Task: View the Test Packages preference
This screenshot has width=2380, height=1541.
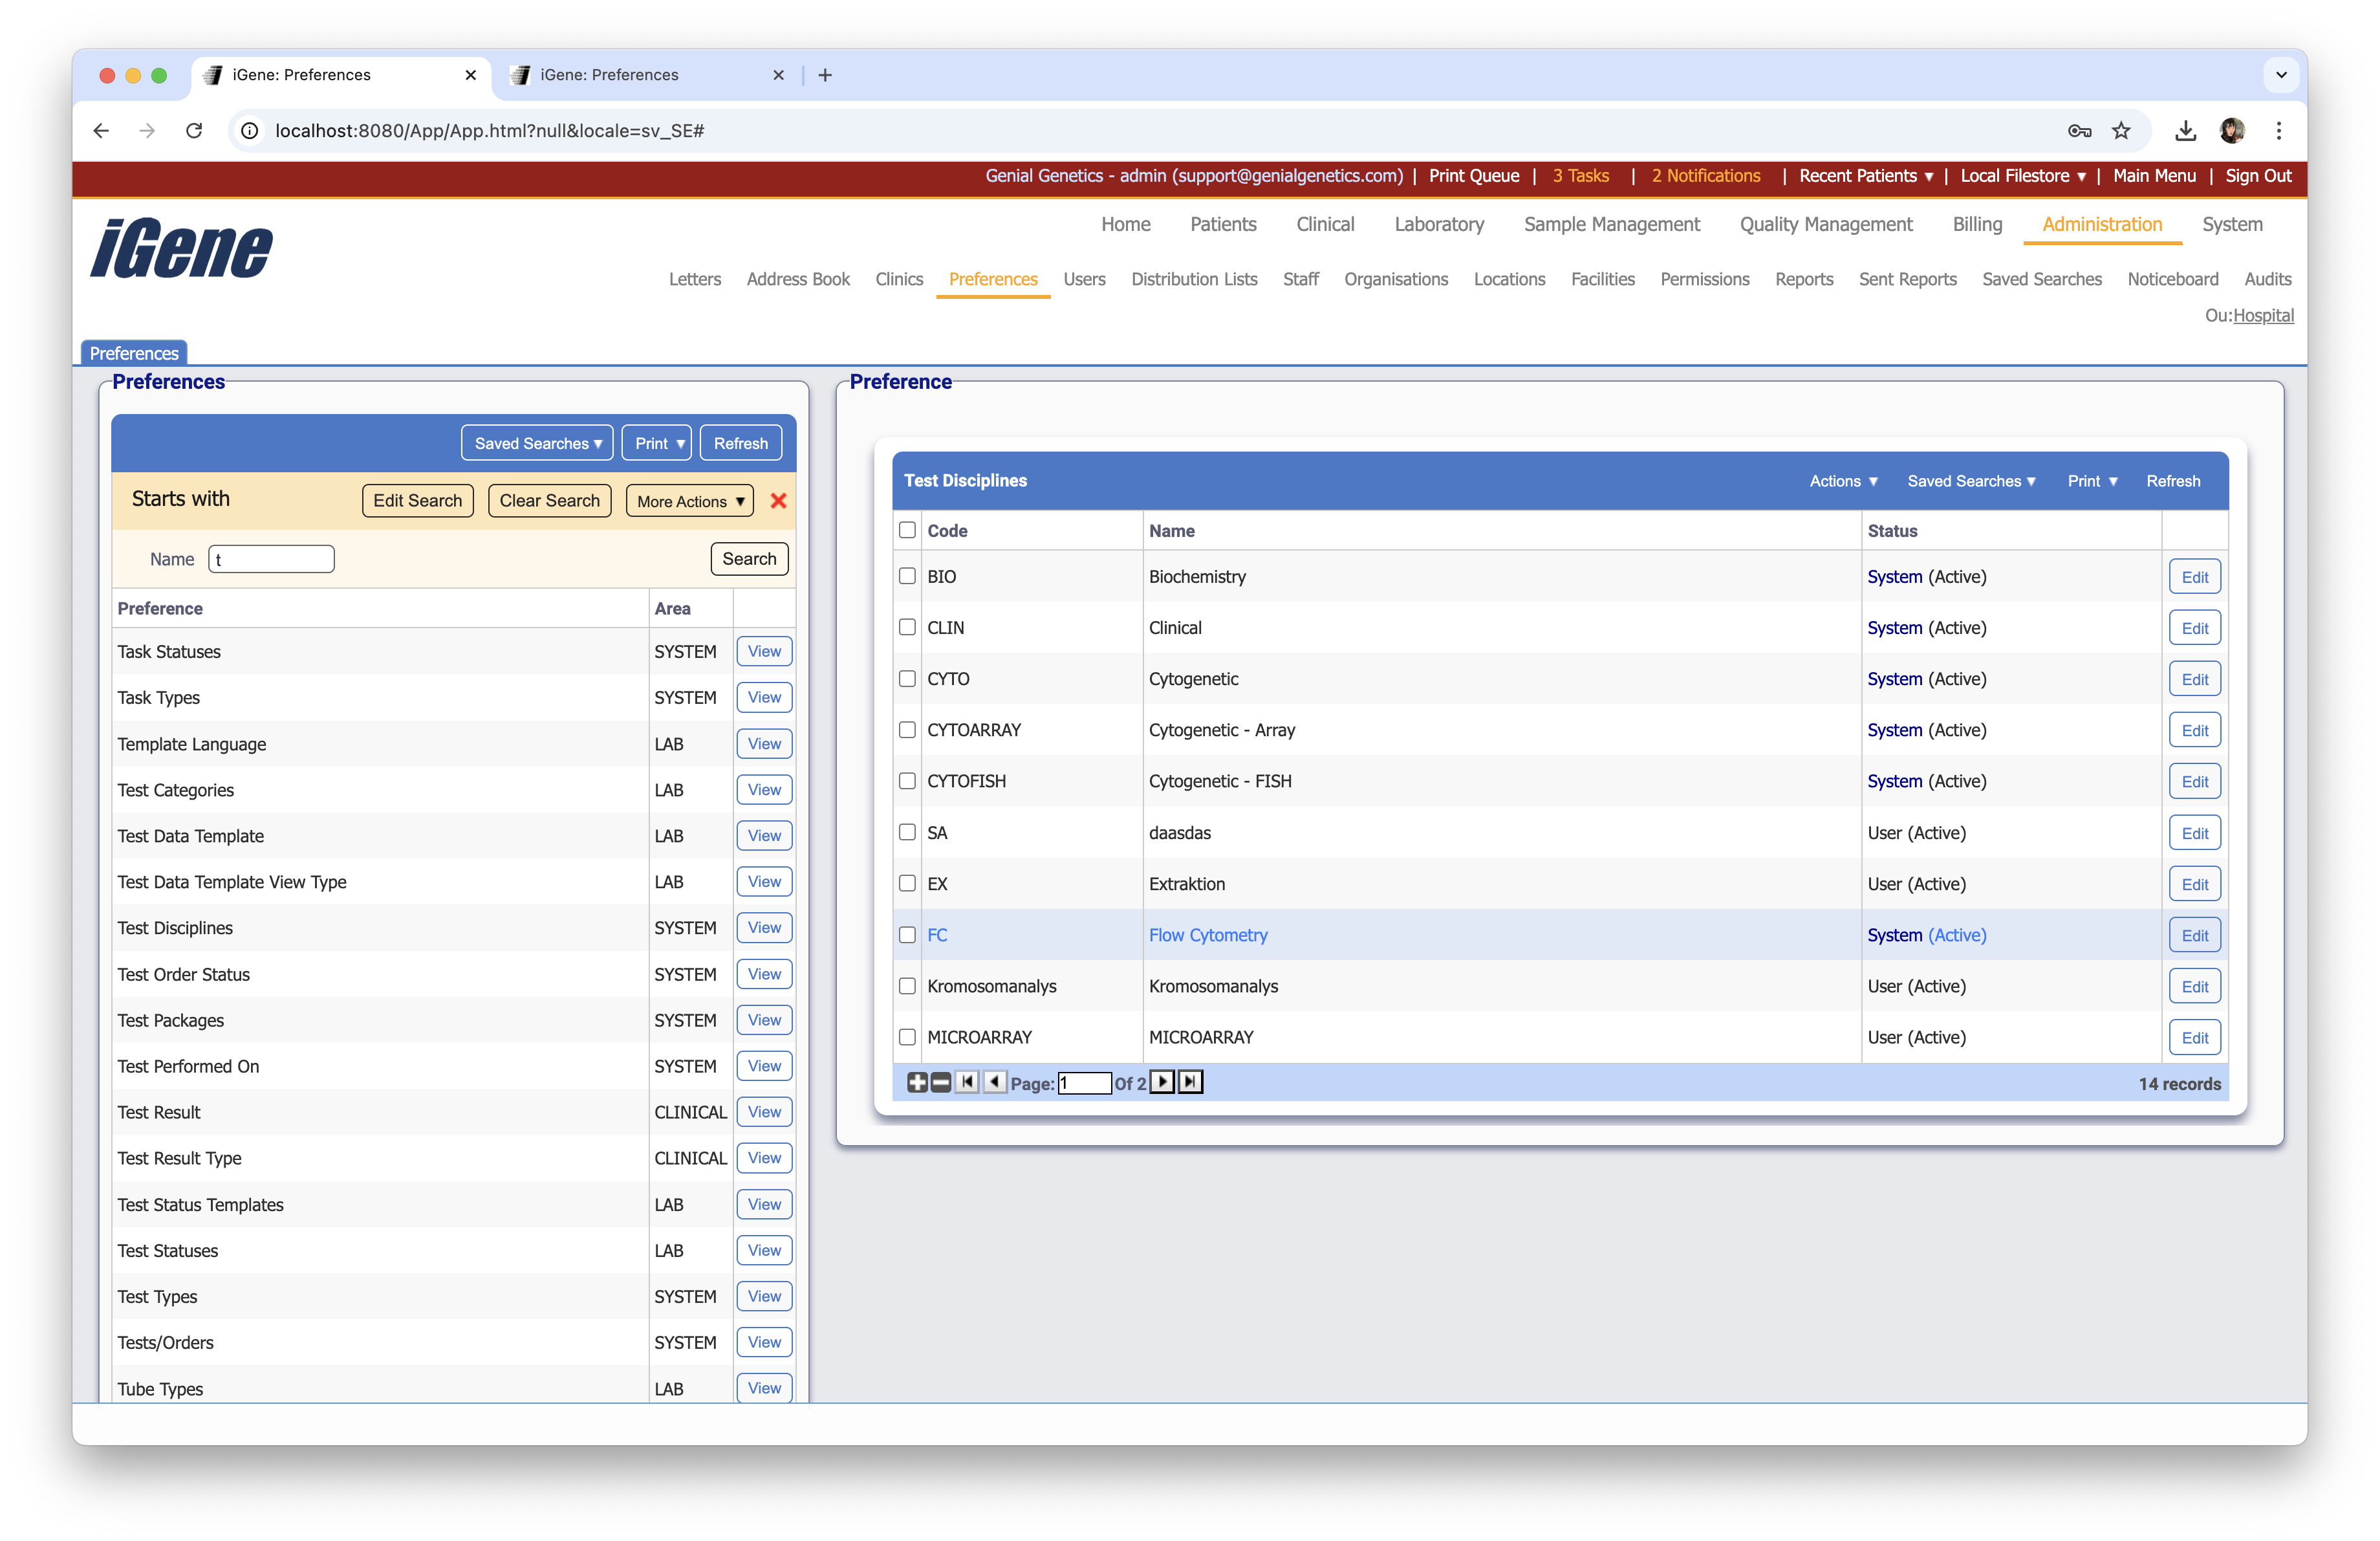Action: pos(764,1020)
